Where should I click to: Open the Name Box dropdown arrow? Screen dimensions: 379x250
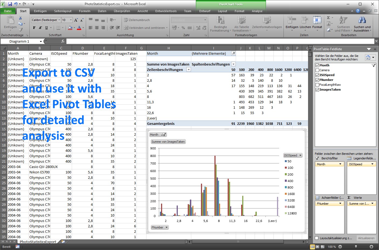tap(41, 41)
